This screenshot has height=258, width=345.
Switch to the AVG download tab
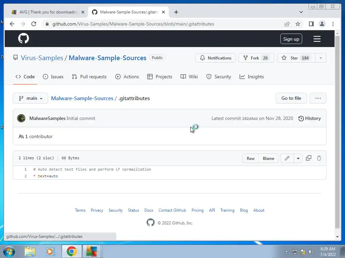point(48,12)
